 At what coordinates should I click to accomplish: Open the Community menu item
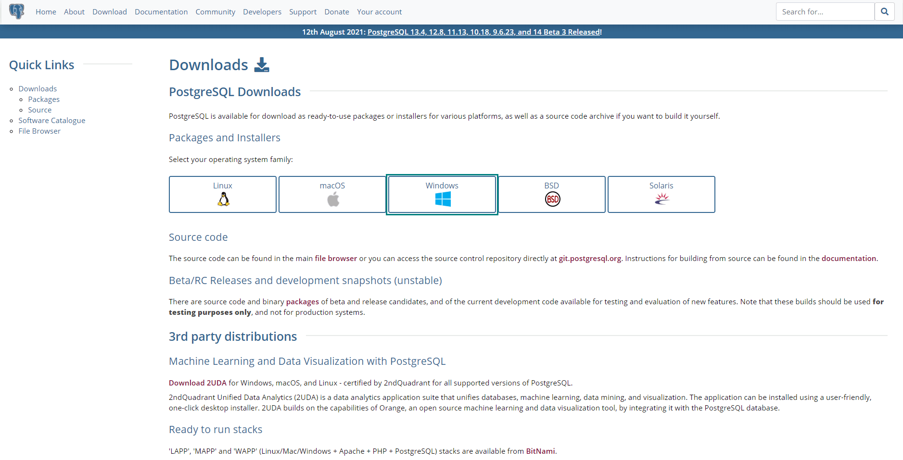coord(216,12)
